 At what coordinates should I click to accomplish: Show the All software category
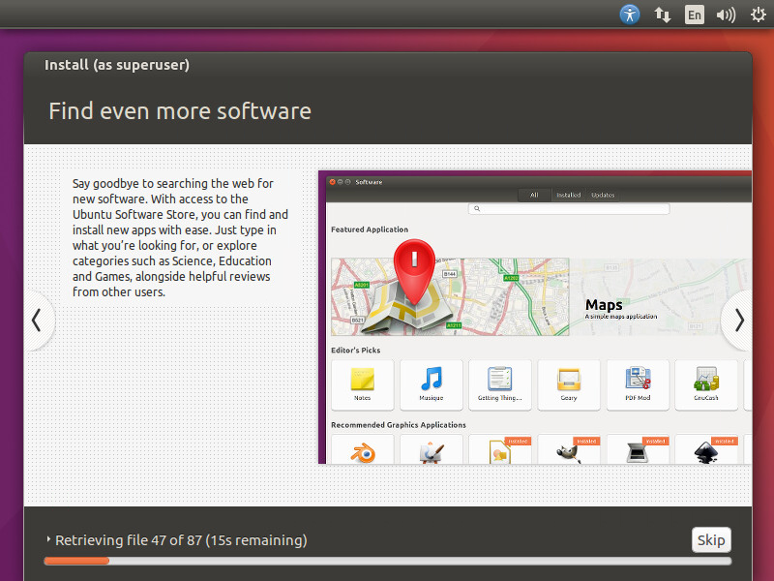pos(534,195)
